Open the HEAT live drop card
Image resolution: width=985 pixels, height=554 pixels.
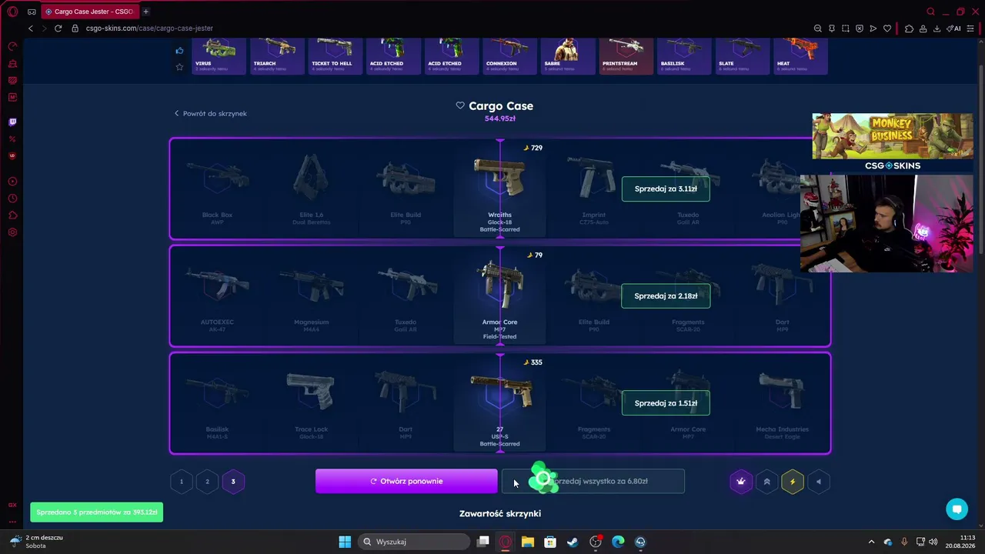(800, 55)
